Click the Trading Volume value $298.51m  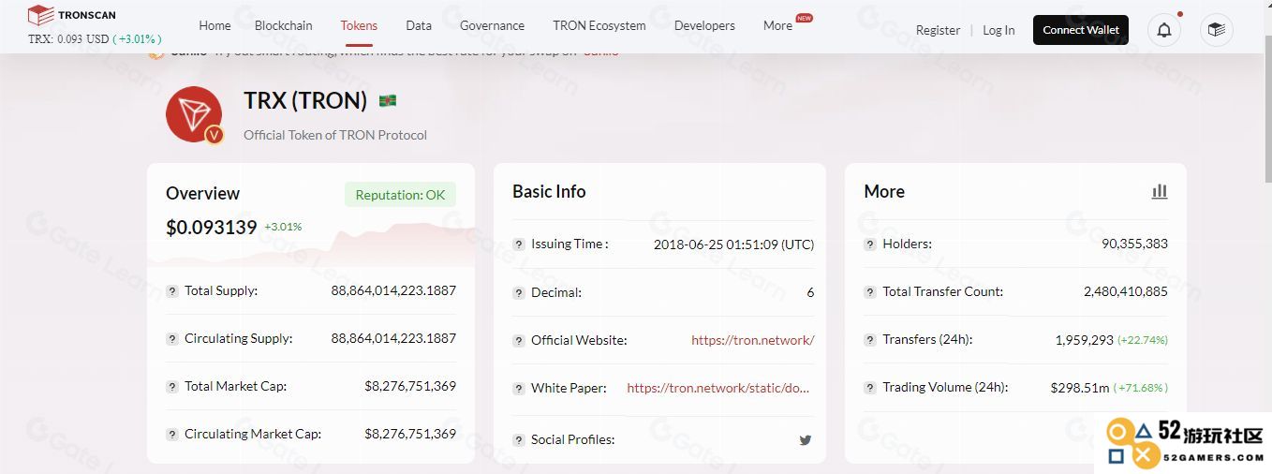[x=1080, y=387]
